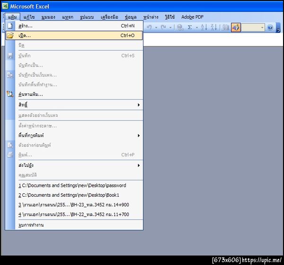
Task: Open recent file 4 BH-22_ทล.3452 กม.11+700
Action: coord(74,214)
